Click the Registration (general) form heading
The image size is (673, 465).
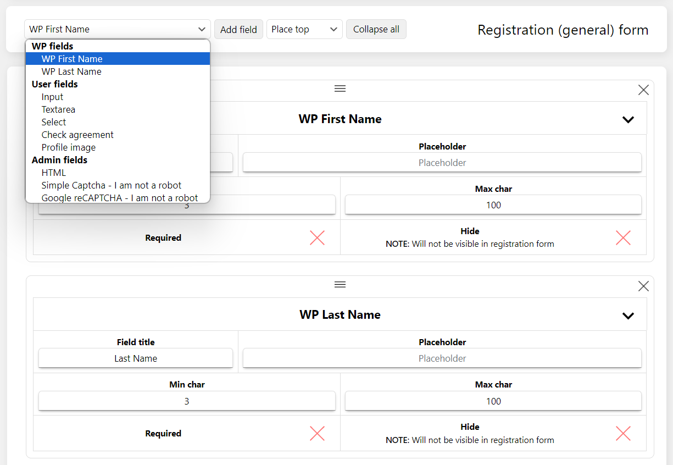click(563, 30)
